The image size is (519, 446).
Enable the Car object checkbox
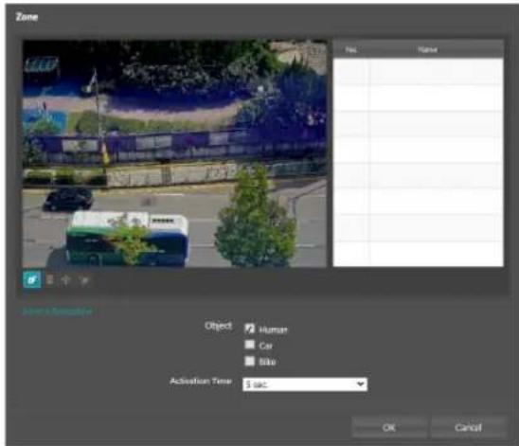point(250,345)
